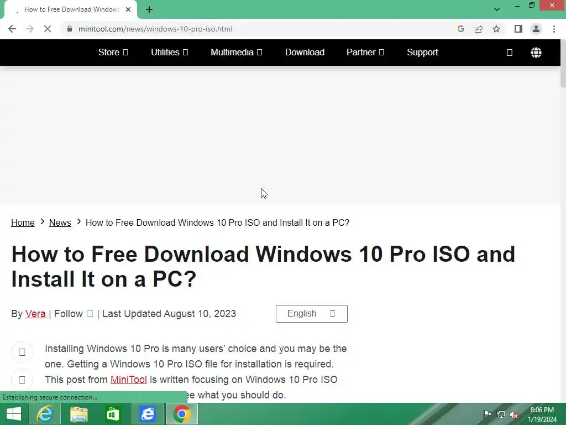
Task: Click the search icon in the site header
Action: click(x=509, y=53)
